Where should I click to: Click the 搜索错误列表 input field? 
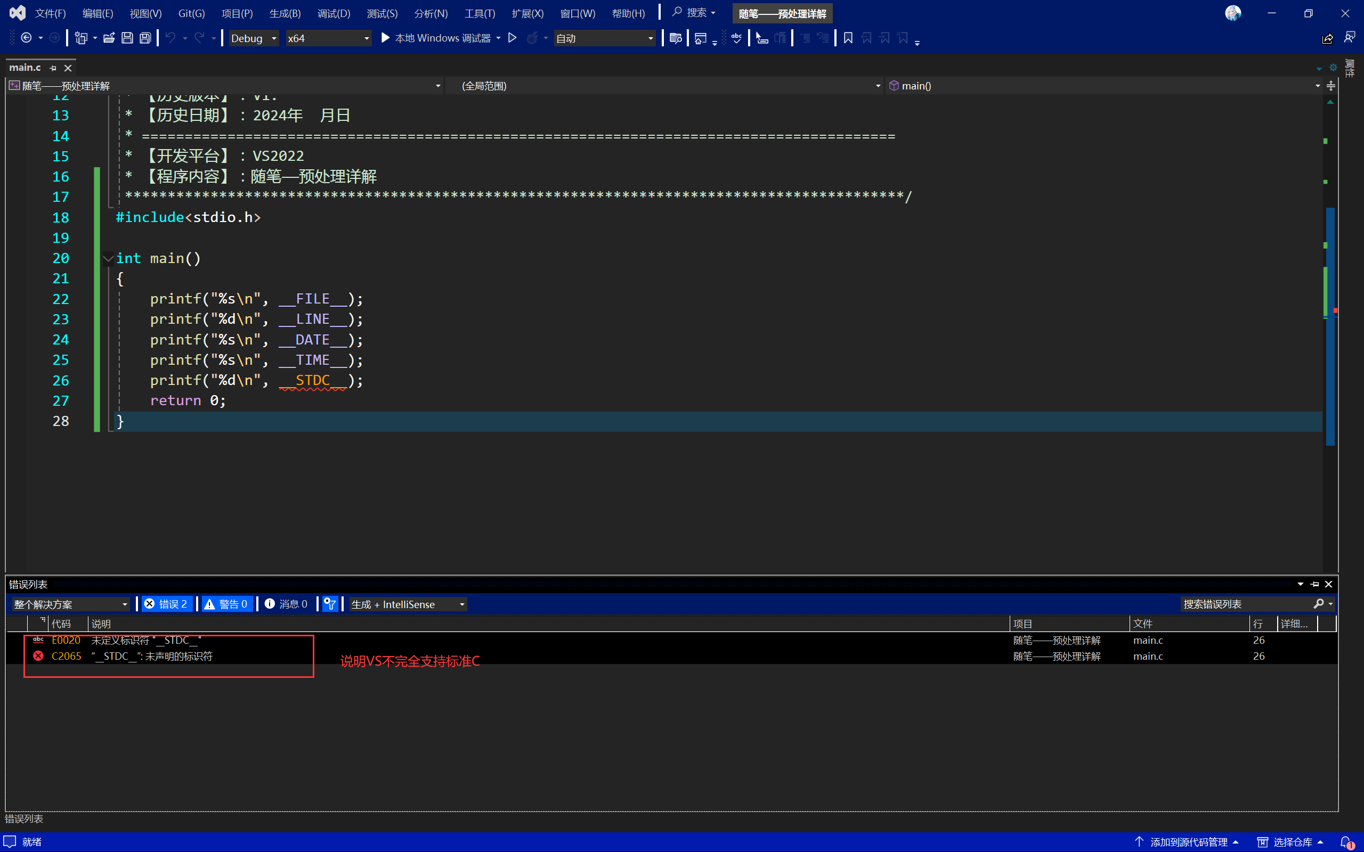(1246, 604)
